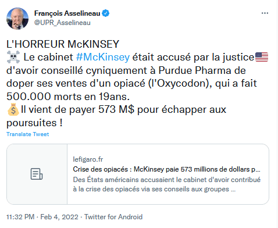Open the Crise des opiacés article headline

click(x=166, y=169)
